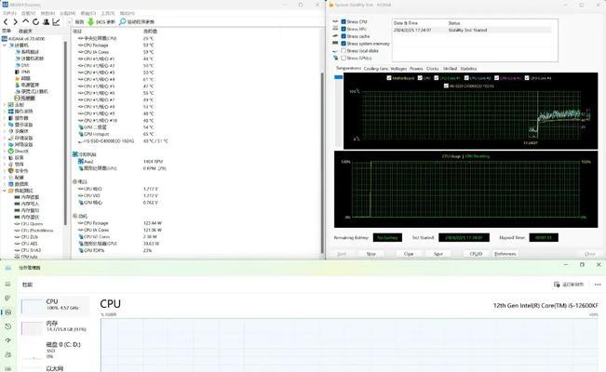Image resolution: width=606 pixels, height=372 pixels.
Task: Open 电源管理 in the computer tree
Action: 27,85
